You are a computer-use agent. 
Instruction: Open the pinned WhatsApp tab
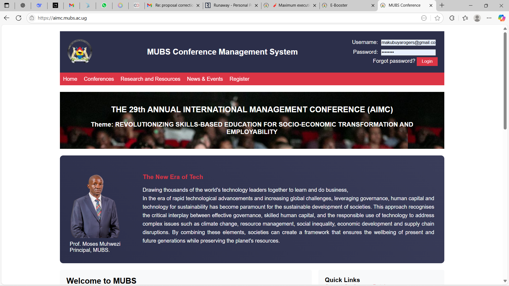pyautogui.click(x=104, y=5)
